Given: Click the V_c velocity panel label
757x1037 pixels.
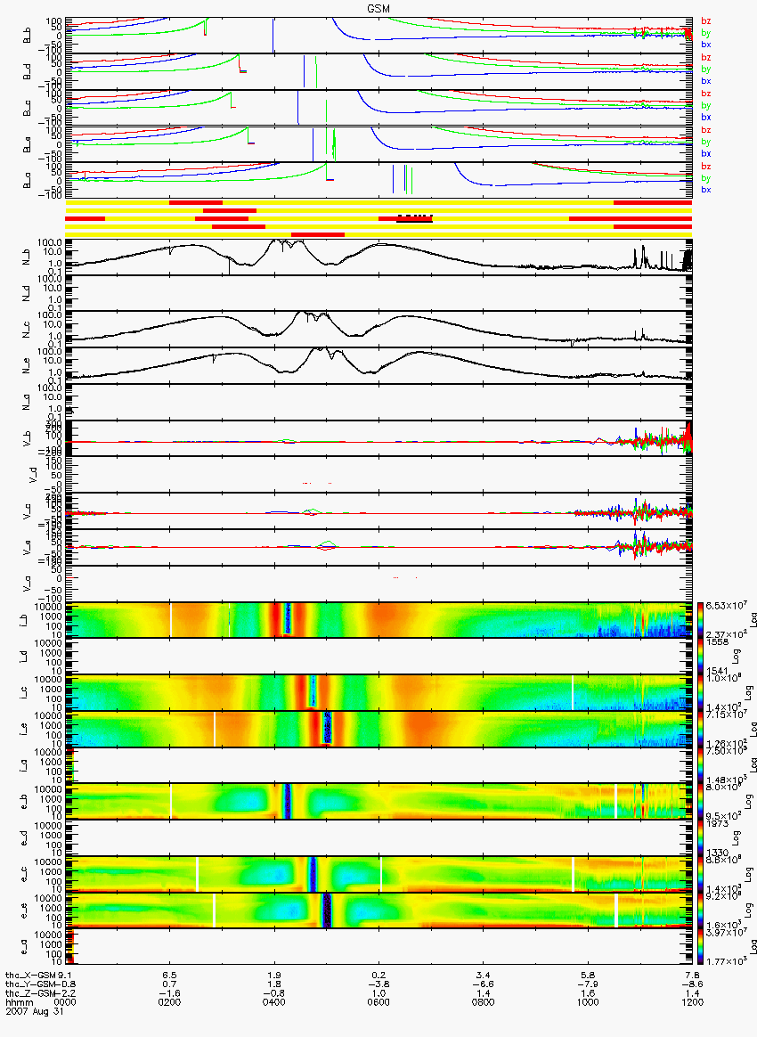Looking at the screenshot, I should [x=27, y=511].
